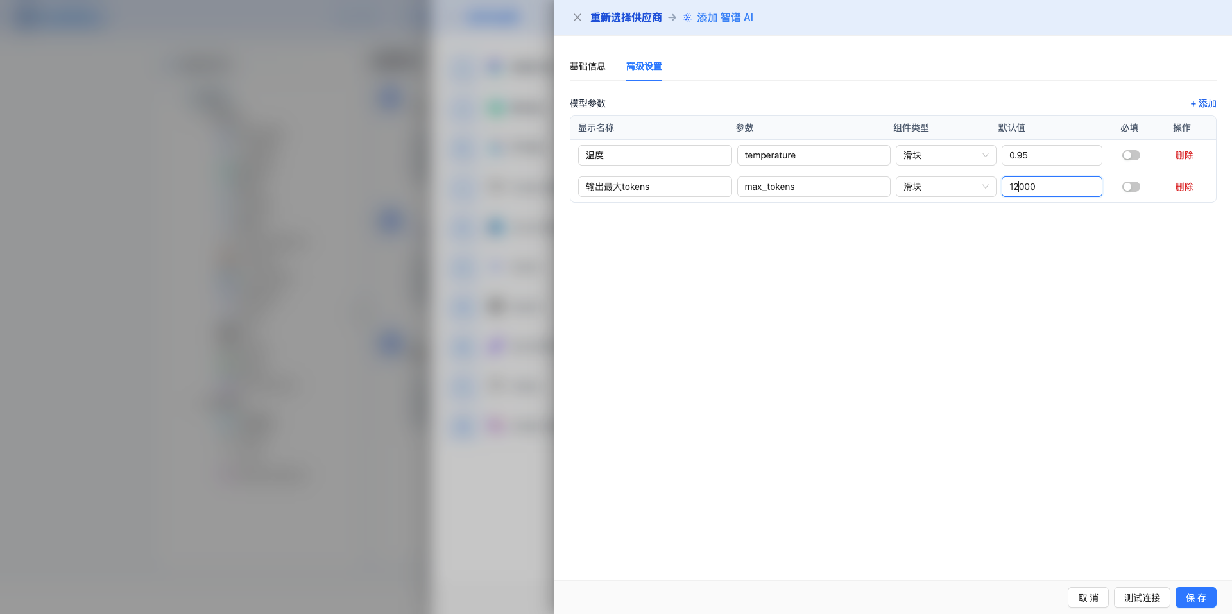1232x614 pixels.
Task: Select the 高级设置 tab
Action: pyautogui.click(x=644, y=66)
